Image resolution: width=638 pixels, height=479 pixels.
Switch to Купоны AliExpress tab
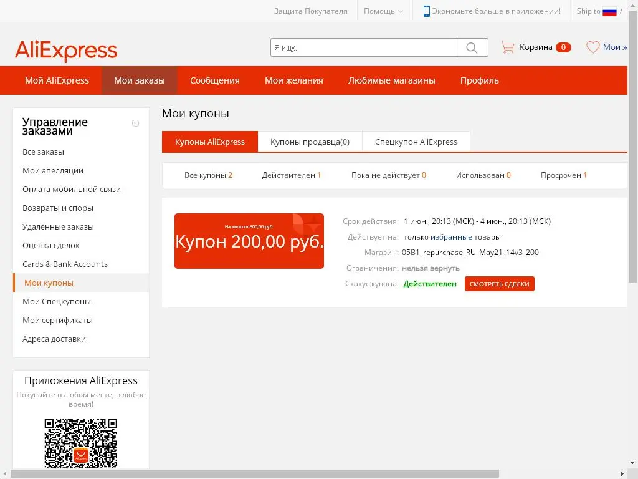[x=210, y=142]
